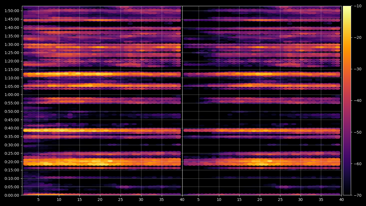Click x-axis label 35 under right spectrogram

pos(321,200)
